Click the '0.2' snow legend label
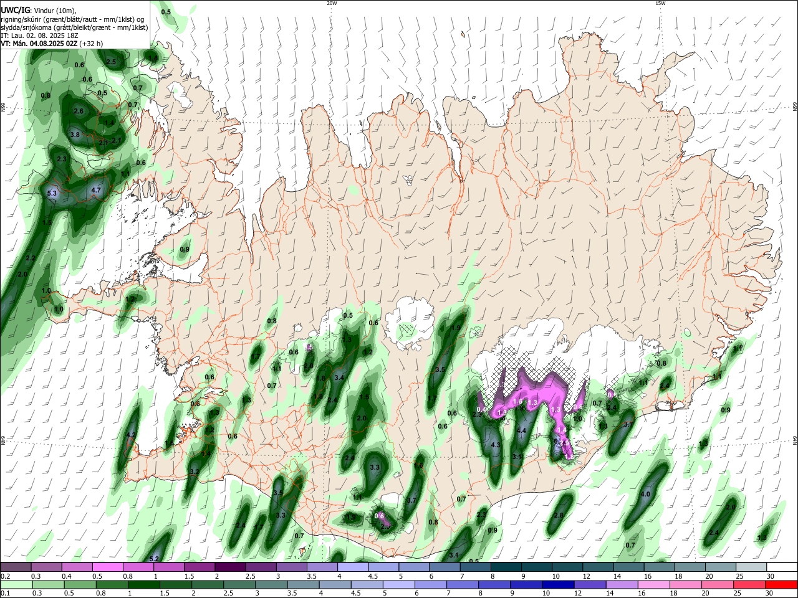Image resolution: width=798 pixels, height=598 pixels. [5, 576]
